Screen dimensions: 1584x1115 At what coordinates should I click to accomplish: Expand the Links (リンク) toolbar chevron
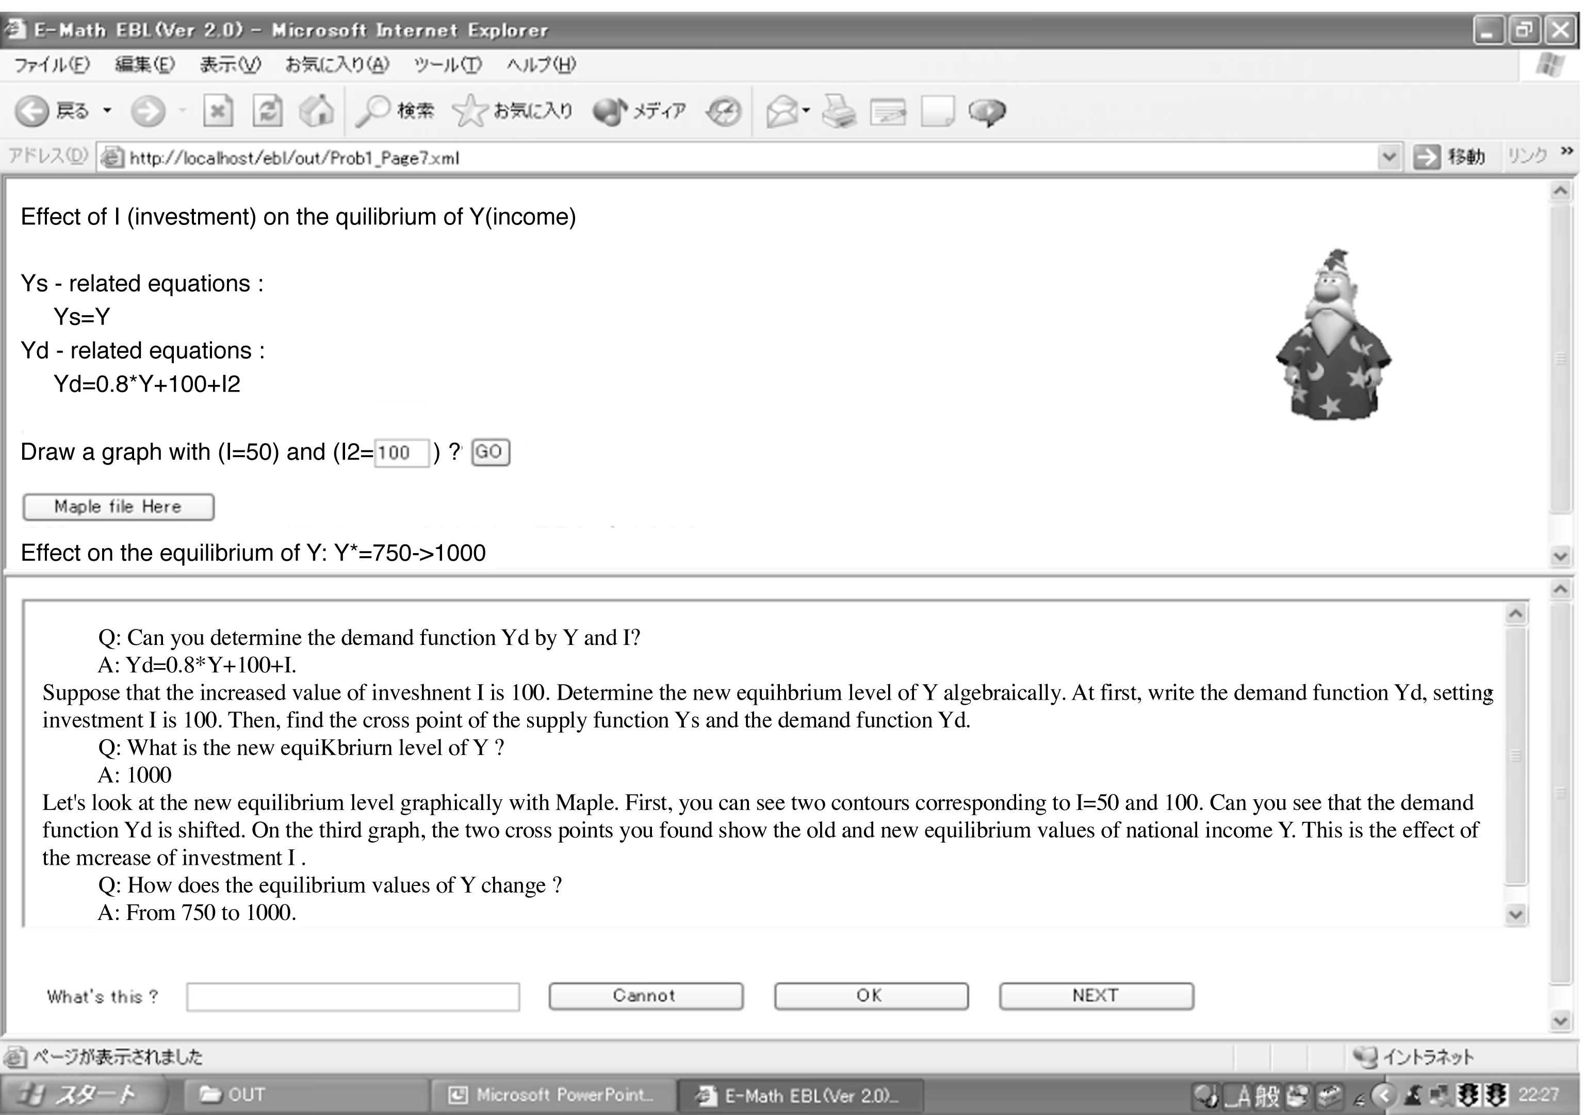(x=1566, y=151)
